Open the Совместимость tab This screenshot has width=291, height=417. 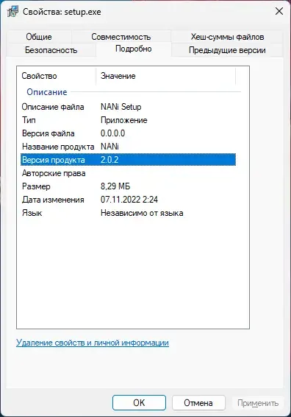121,37
